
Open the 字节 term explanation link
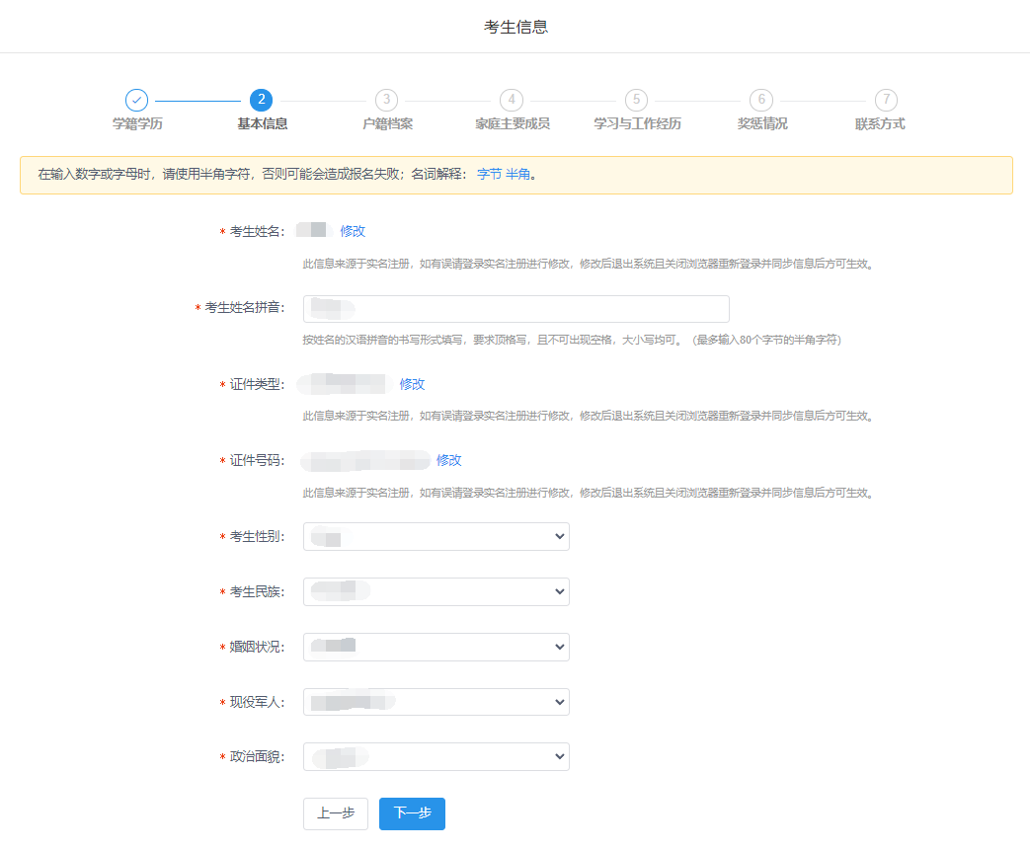tap(489, 174)
